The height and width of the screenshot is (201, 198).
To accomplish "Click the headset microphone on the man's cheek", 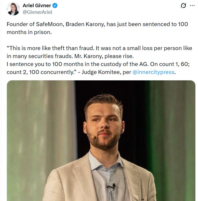I will coord(91,136).
